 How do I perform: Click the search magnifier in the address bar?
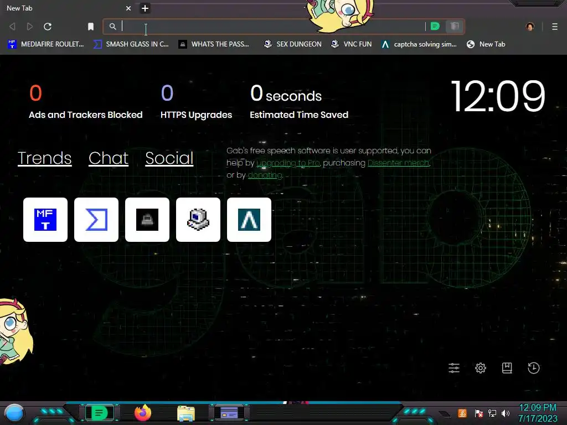113,27
